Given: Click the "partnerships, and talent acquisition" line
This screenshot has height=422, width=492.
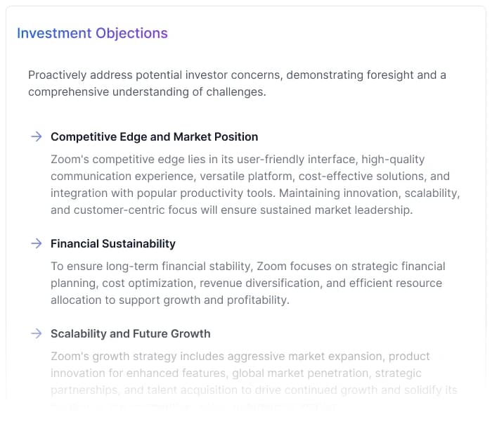Looking at the screenshot, I should [x=254, y=390].
